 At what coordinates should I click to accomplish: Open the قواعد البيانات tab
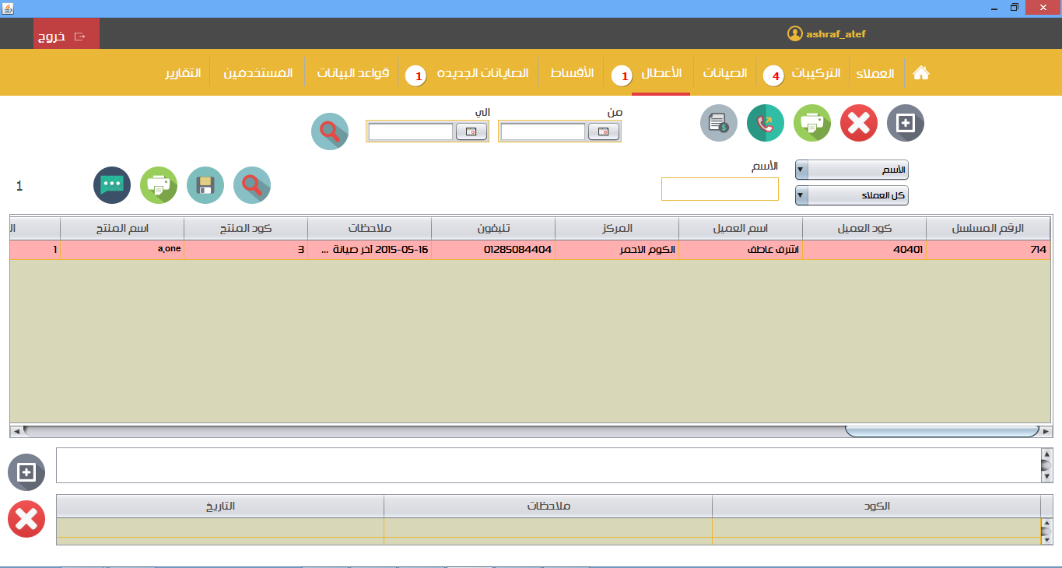pos(352,73)
